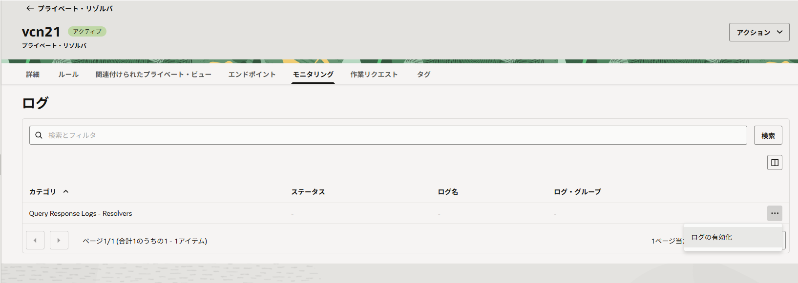Image resolution: width=798 pixels, height=283 pixels.
Task: Click the ステータス column header
Action: tap(308, 192)
